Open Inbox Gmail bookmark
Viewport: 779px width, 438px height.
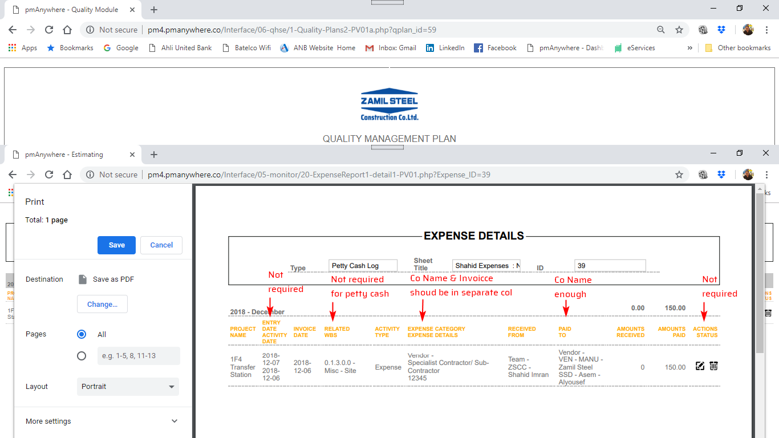(391, 48)
